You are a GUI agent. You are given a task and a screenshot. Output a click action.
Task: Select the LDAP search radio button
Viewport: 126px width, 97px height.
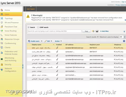(x=38, y=27)
